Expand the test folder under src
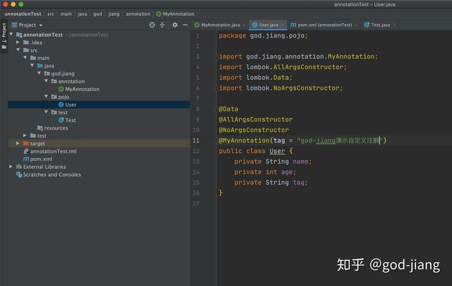 pyautogui.click(x=25, y=135)
